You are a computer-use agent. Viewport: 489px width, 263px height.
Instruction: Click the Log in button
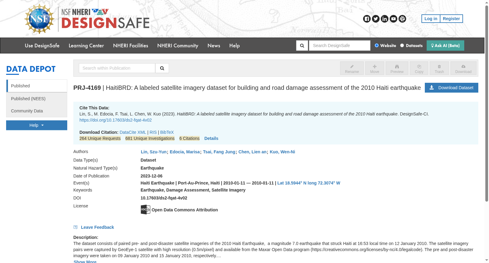tap(431, 19)
